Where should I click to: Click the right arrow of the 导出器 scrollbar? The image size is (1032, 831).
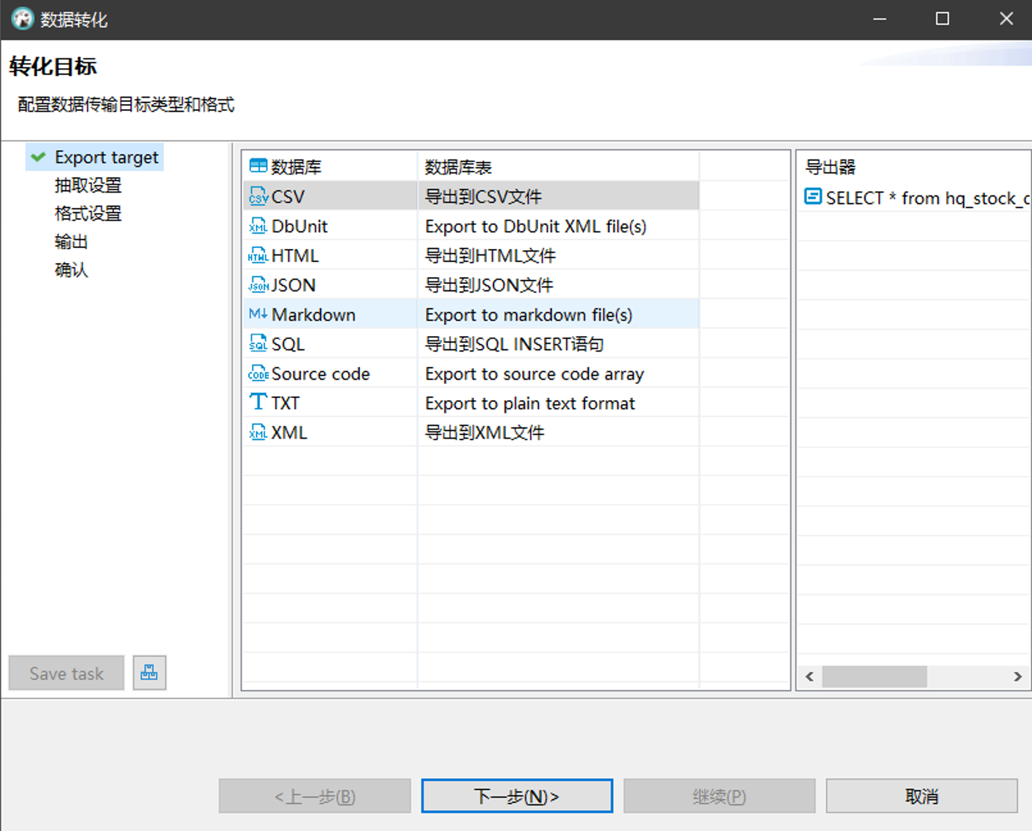pyautogui.click(x=1017, y=676)
